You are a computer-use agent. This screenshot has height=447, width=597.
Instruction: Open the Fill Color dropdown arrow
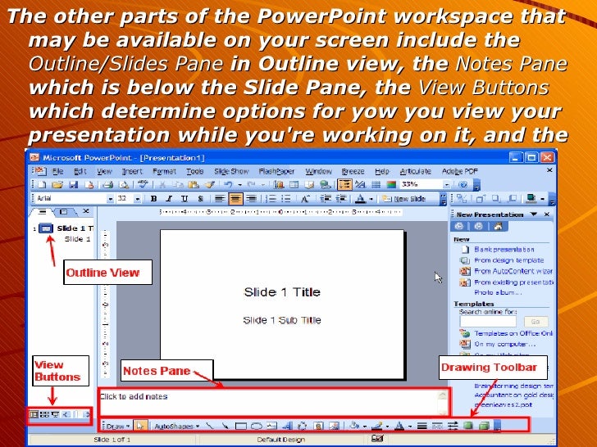pos(364,427)
